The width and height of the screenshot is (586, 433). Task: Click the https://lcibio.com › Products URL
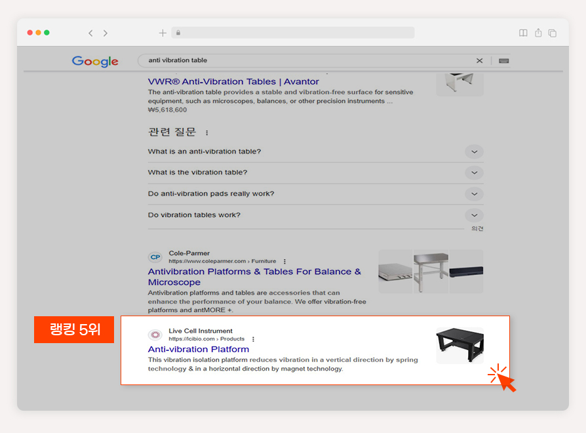206,339
